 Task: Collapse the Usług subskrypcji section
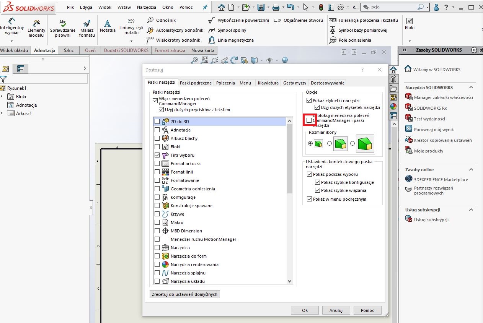(472, 210)
